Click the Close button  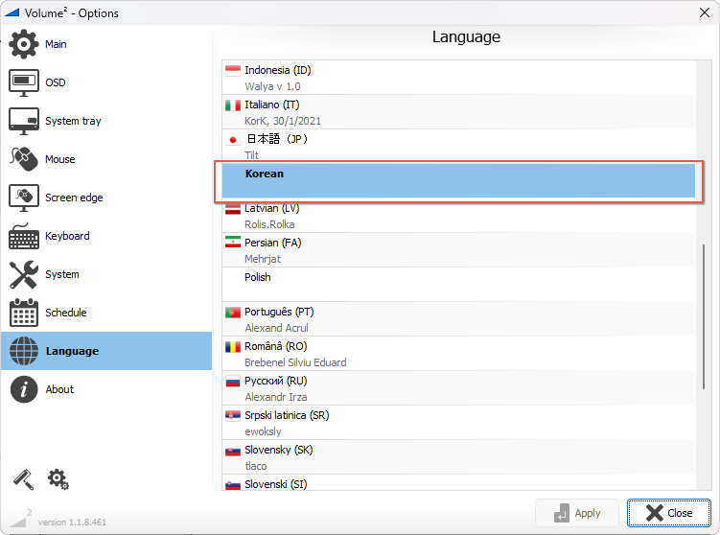669,513
